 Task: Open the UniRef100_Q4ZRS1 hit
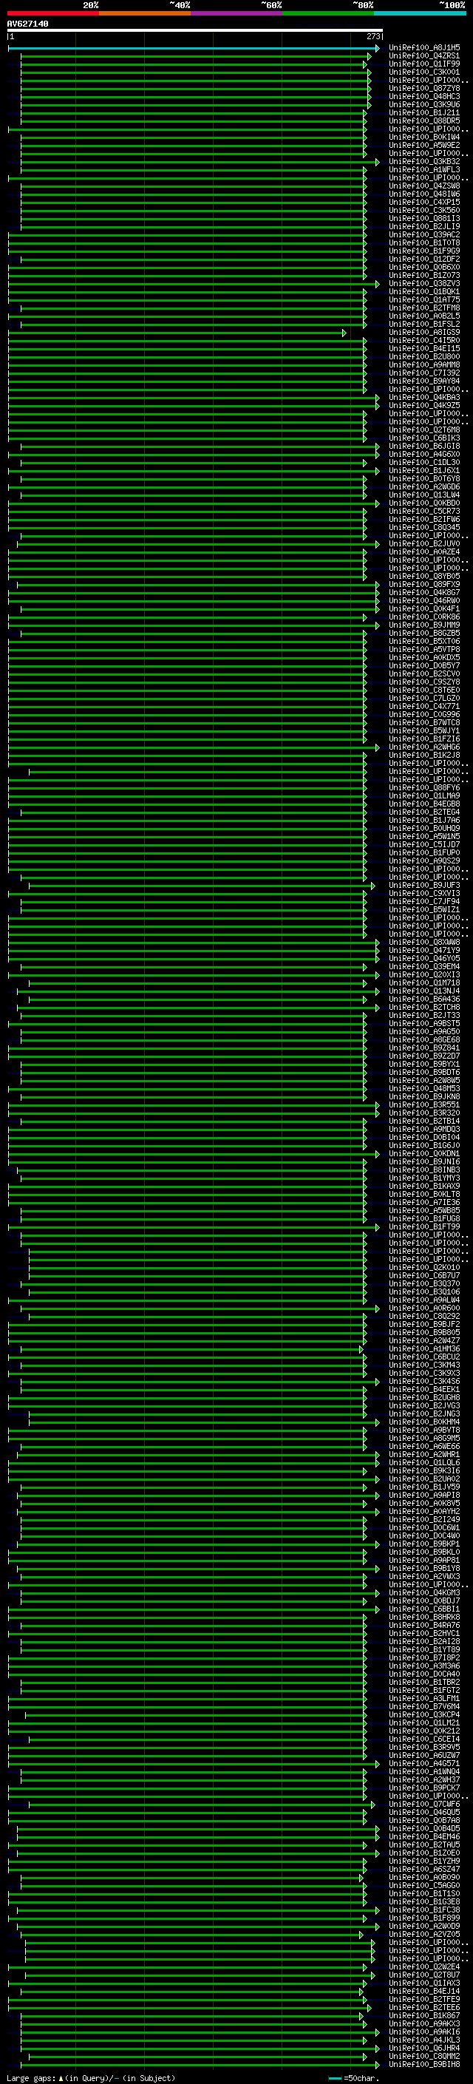click(424, 56)
